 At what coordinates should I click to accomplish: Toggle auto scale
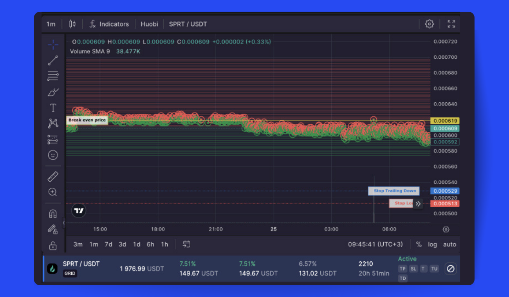(449, 244)
